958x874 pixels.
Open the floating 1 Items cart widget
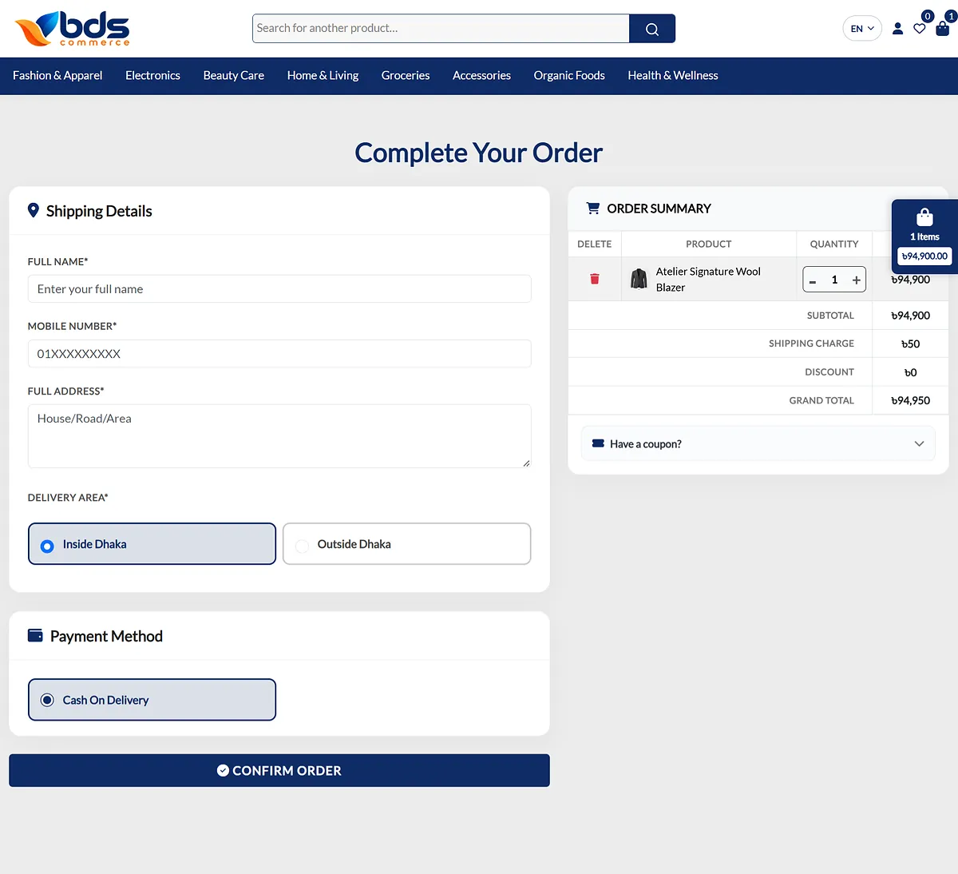[924, 236]
